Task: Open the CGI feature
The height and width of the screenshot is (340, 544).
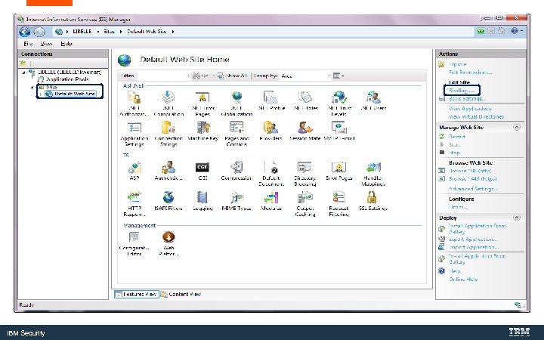Action: pyautogui.click(x=202, y=171)
